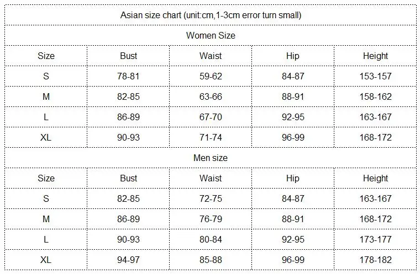
Task: Click the women's L hip value 92-95
Action: point(293,117)
